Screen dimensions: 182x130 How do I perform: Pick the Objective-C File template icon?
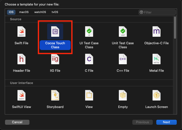[x=157, y=31]
